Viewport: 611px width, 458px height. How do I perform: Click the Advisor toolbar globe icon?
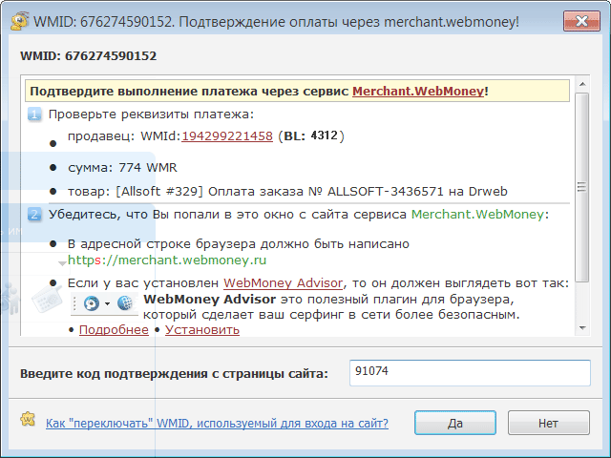[125, 303]
